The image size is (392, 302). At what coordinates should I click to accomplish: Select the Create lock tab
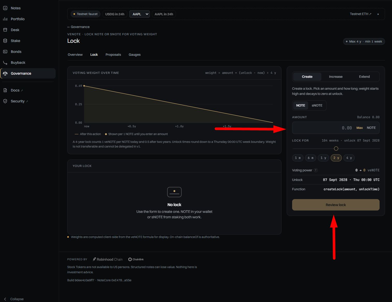(x=307, y=77)
